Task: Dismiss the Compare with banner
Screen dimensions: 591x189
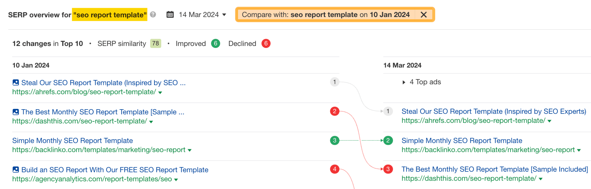Action: (424, 14)
